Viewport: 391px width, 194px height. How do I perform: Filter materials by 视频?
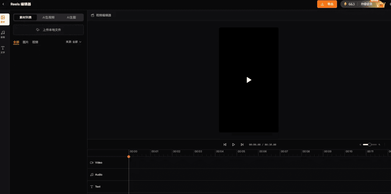(35, 42)
